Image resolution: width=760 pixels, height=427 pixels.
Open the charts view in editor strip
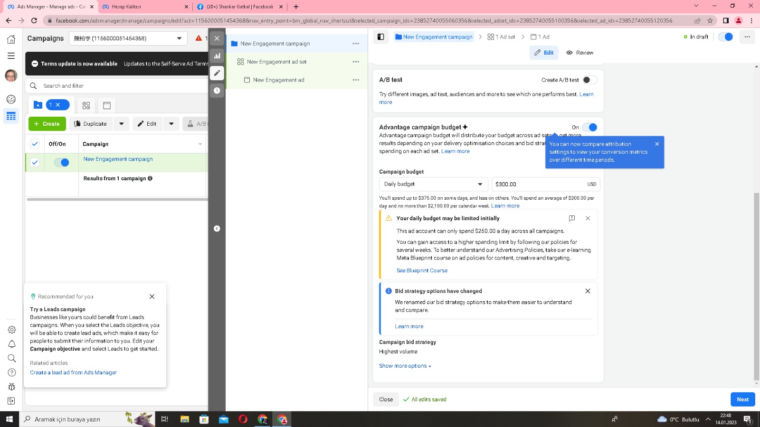(x=217, y=56)
